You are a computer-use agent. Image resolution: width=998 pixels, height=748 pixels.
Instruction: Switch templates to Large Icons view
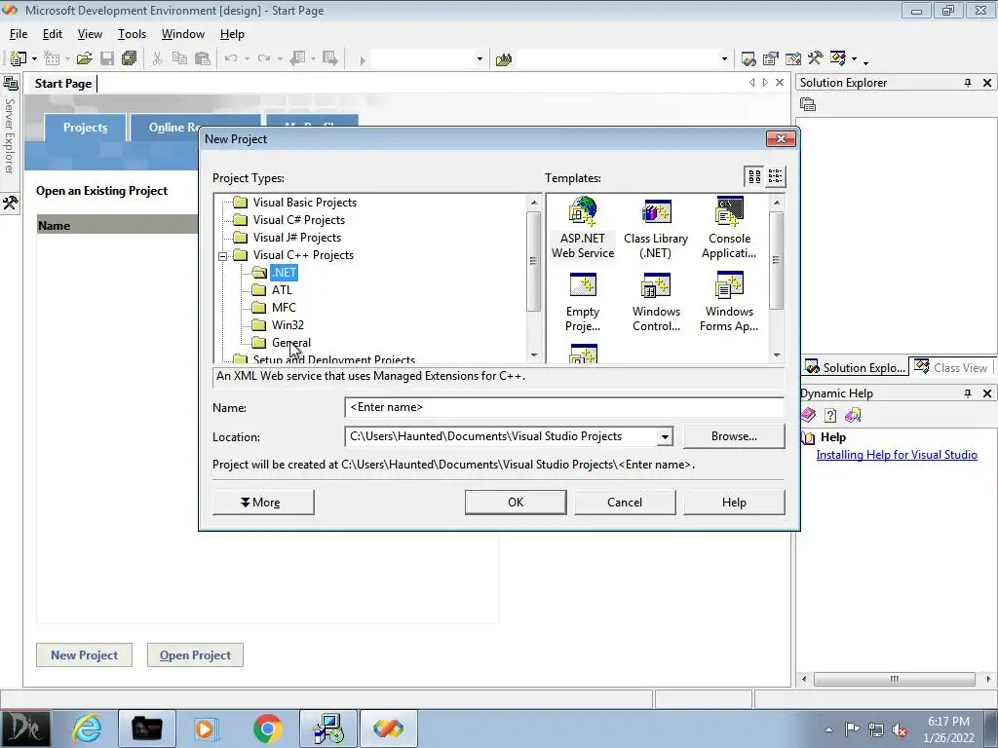coord(754,177)
